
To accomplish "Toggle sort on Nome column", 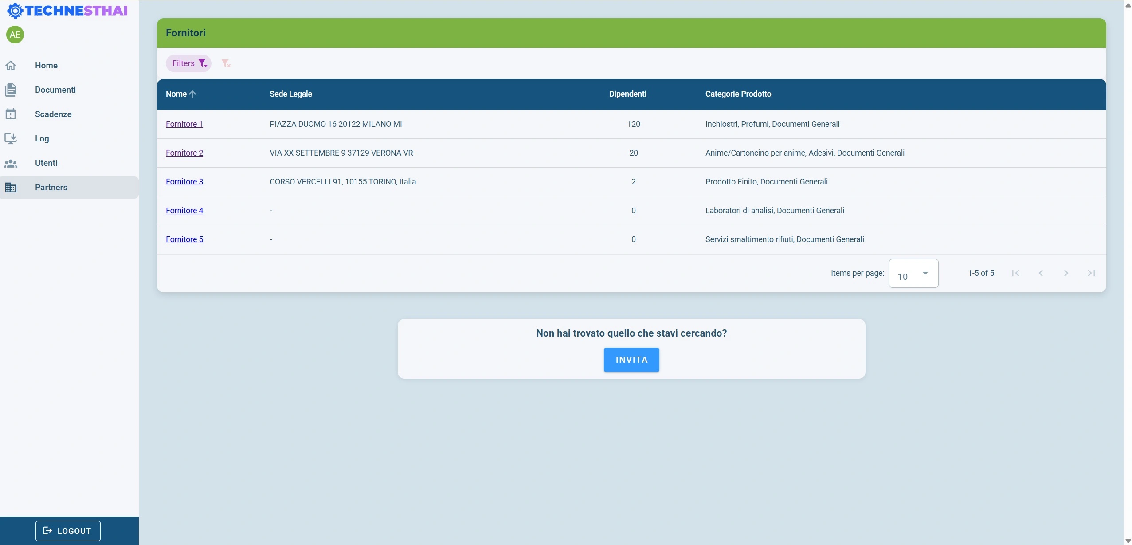I will pyautogui.click(x=176, y=94).
